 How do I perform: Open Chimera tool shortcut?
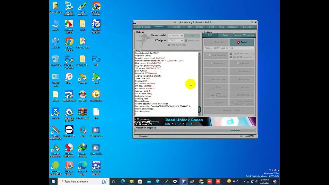point(83,78)
